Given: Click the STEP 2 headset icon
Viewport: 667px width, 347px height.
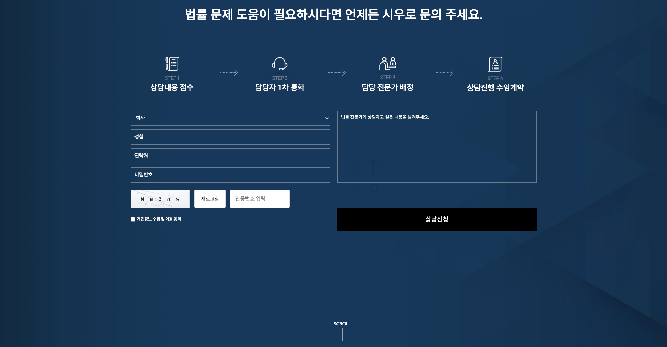Looking at the screenshot, I should (280, 64).
